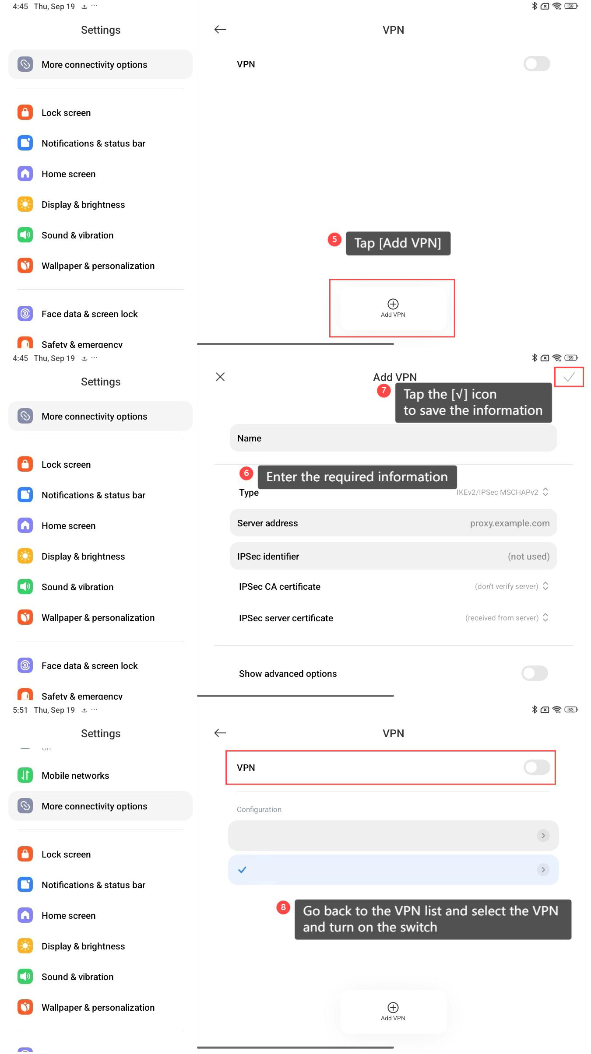
Task: Expand the IPSec CA certificate selector
Action: pyautogui.click(x=512, y=586)
